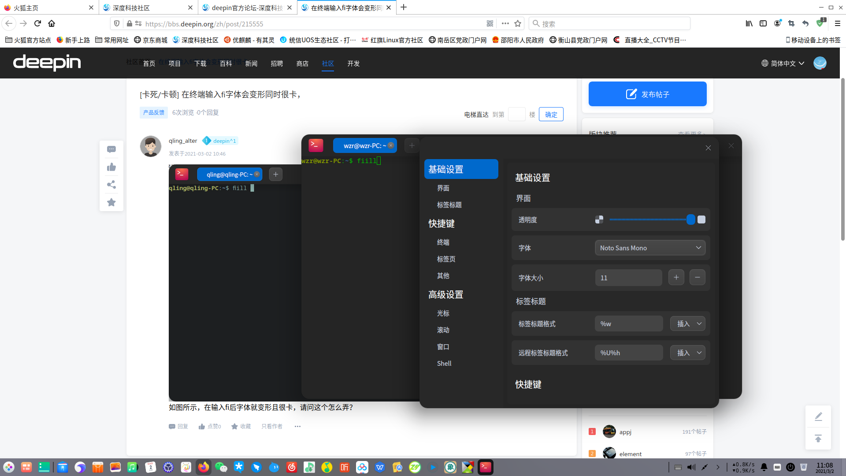Click the 字体大小 input field
Viewport: 846px width, 476px height.
pyautogui.click(x=628, y=278)
